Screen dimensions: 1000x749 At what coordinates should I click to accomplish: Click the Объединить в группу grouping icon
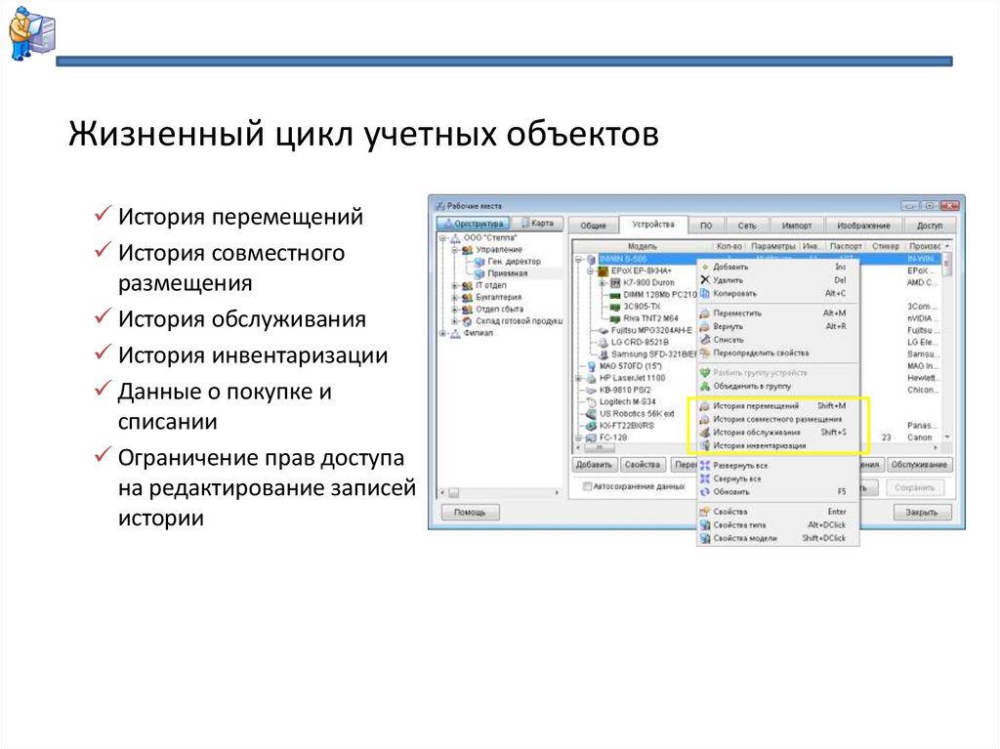(705, 385)
